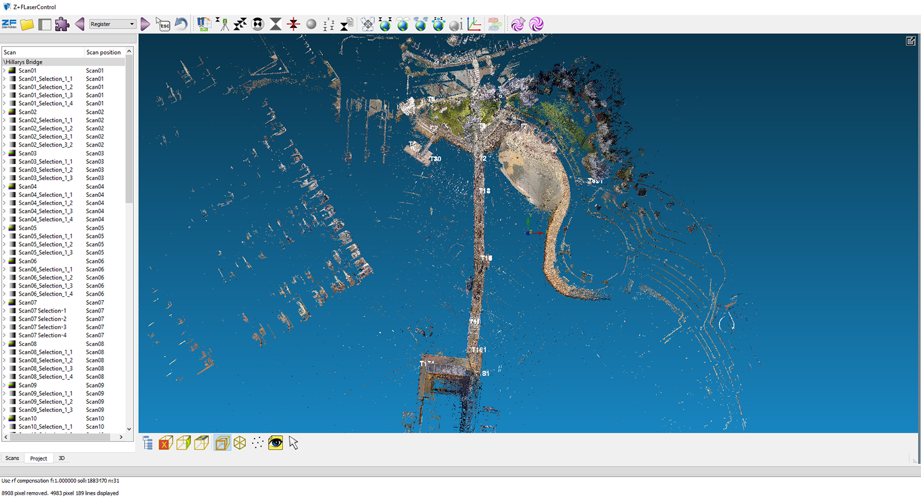921x497 pixels.
Task: Open the Register workflow dropdown
Action: click(x=112, y=24)
